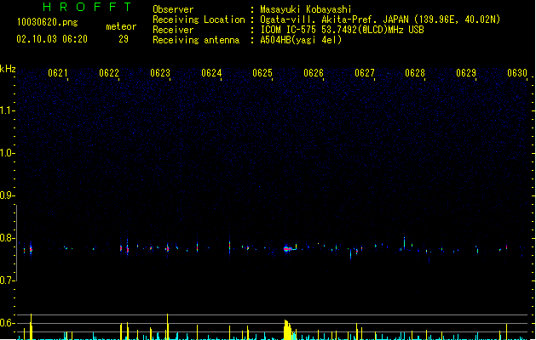Click the Receiving Location label
536x340 pixels.
pos(199,20)
